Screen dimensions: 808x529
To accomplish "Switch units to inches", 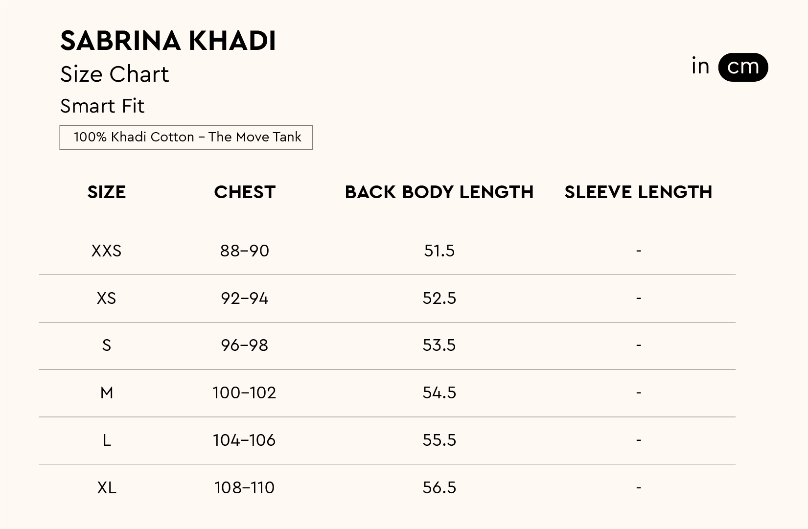I will 700,67.
